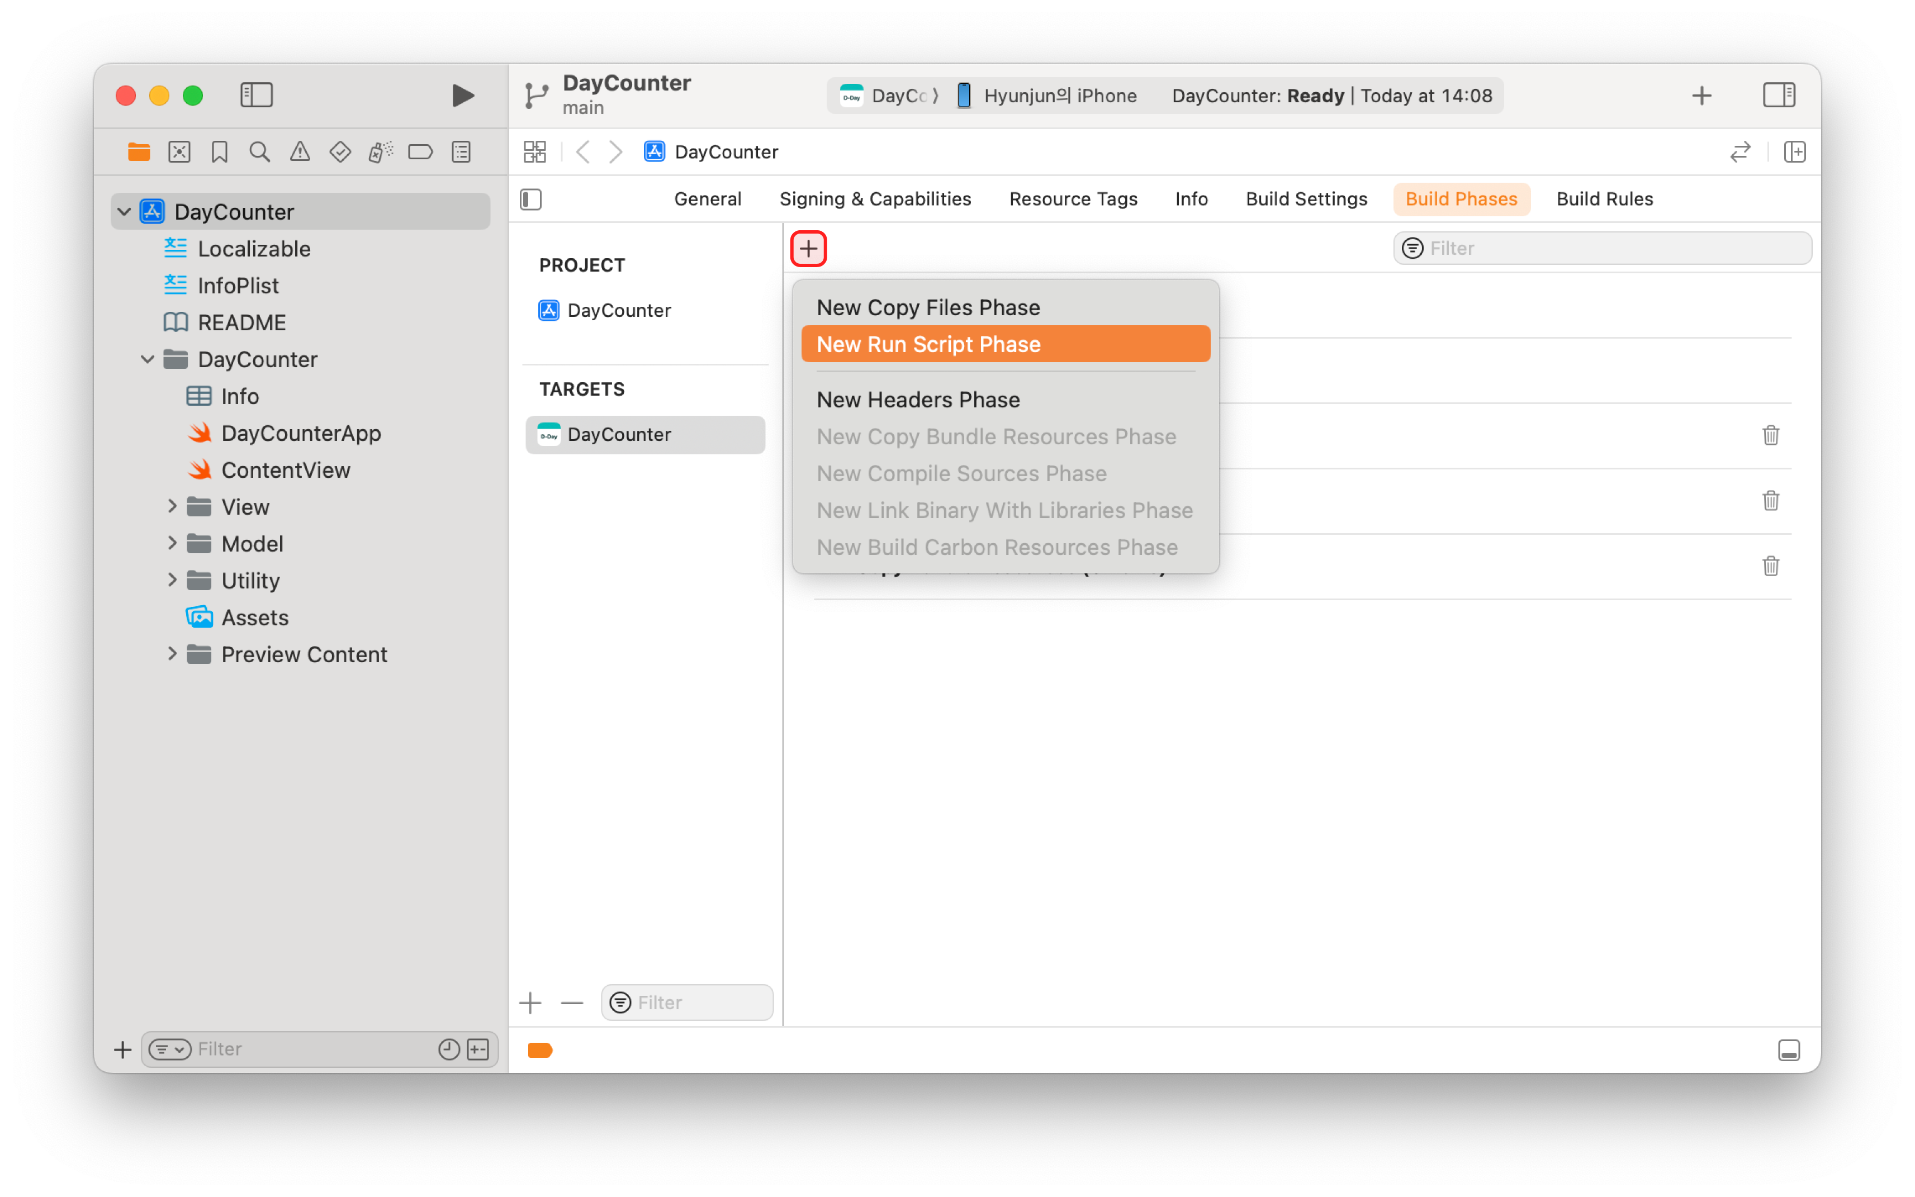Image resolution: width=1915 pixels, height=1197 pixels.
Task: Open the Find navigator magnifier icon
Action: pyautogui.click(x=260, y=152)
